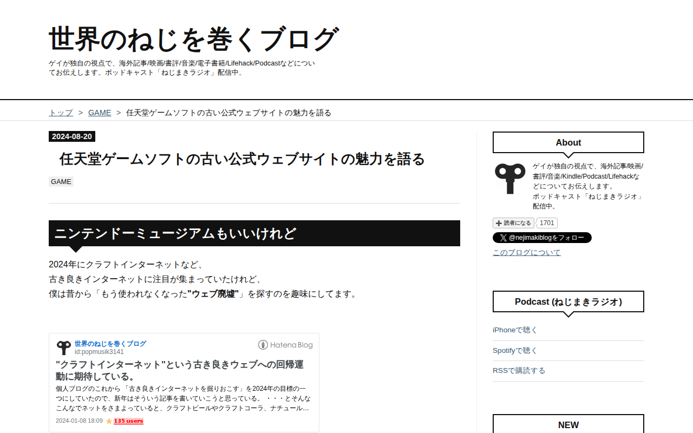Click the id:popmusik3141 text in card
This screenshot has height=433, width=693.
pos(99,352)
